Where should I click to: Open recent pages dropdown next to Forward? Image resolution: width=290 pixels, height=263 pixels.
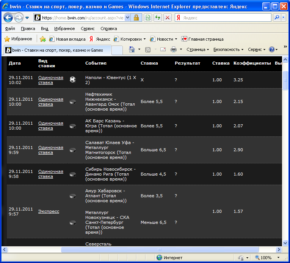click(27, 18)
